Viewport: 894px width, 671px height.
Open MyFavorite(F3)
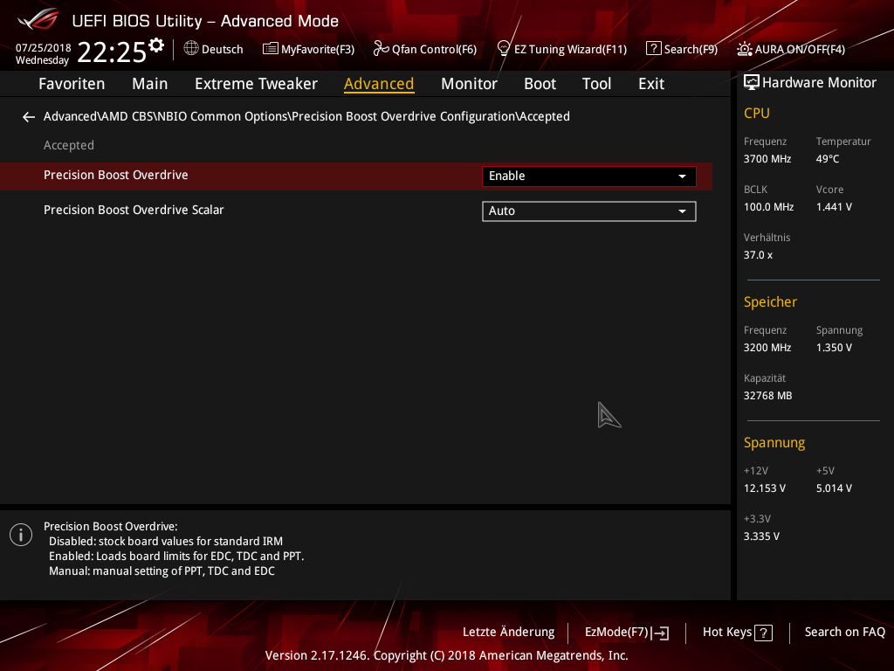[318, 50]
